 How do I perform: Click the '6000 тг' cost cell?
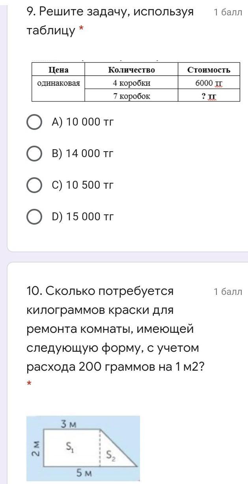pyautogui.click(x=209, y=83)
